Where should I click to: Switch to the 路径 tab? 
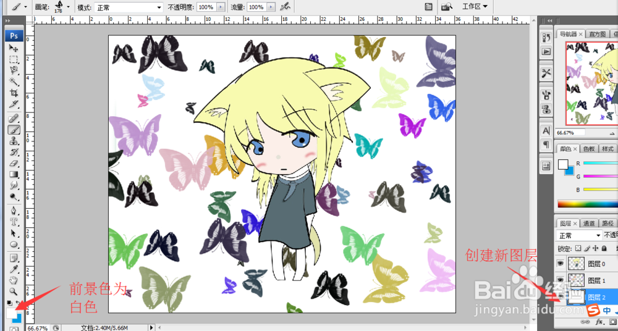[x=607, y=223]
